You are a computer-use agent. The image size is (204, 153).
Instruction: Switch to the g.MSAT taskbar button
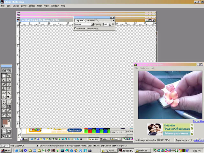click(109, 150)
